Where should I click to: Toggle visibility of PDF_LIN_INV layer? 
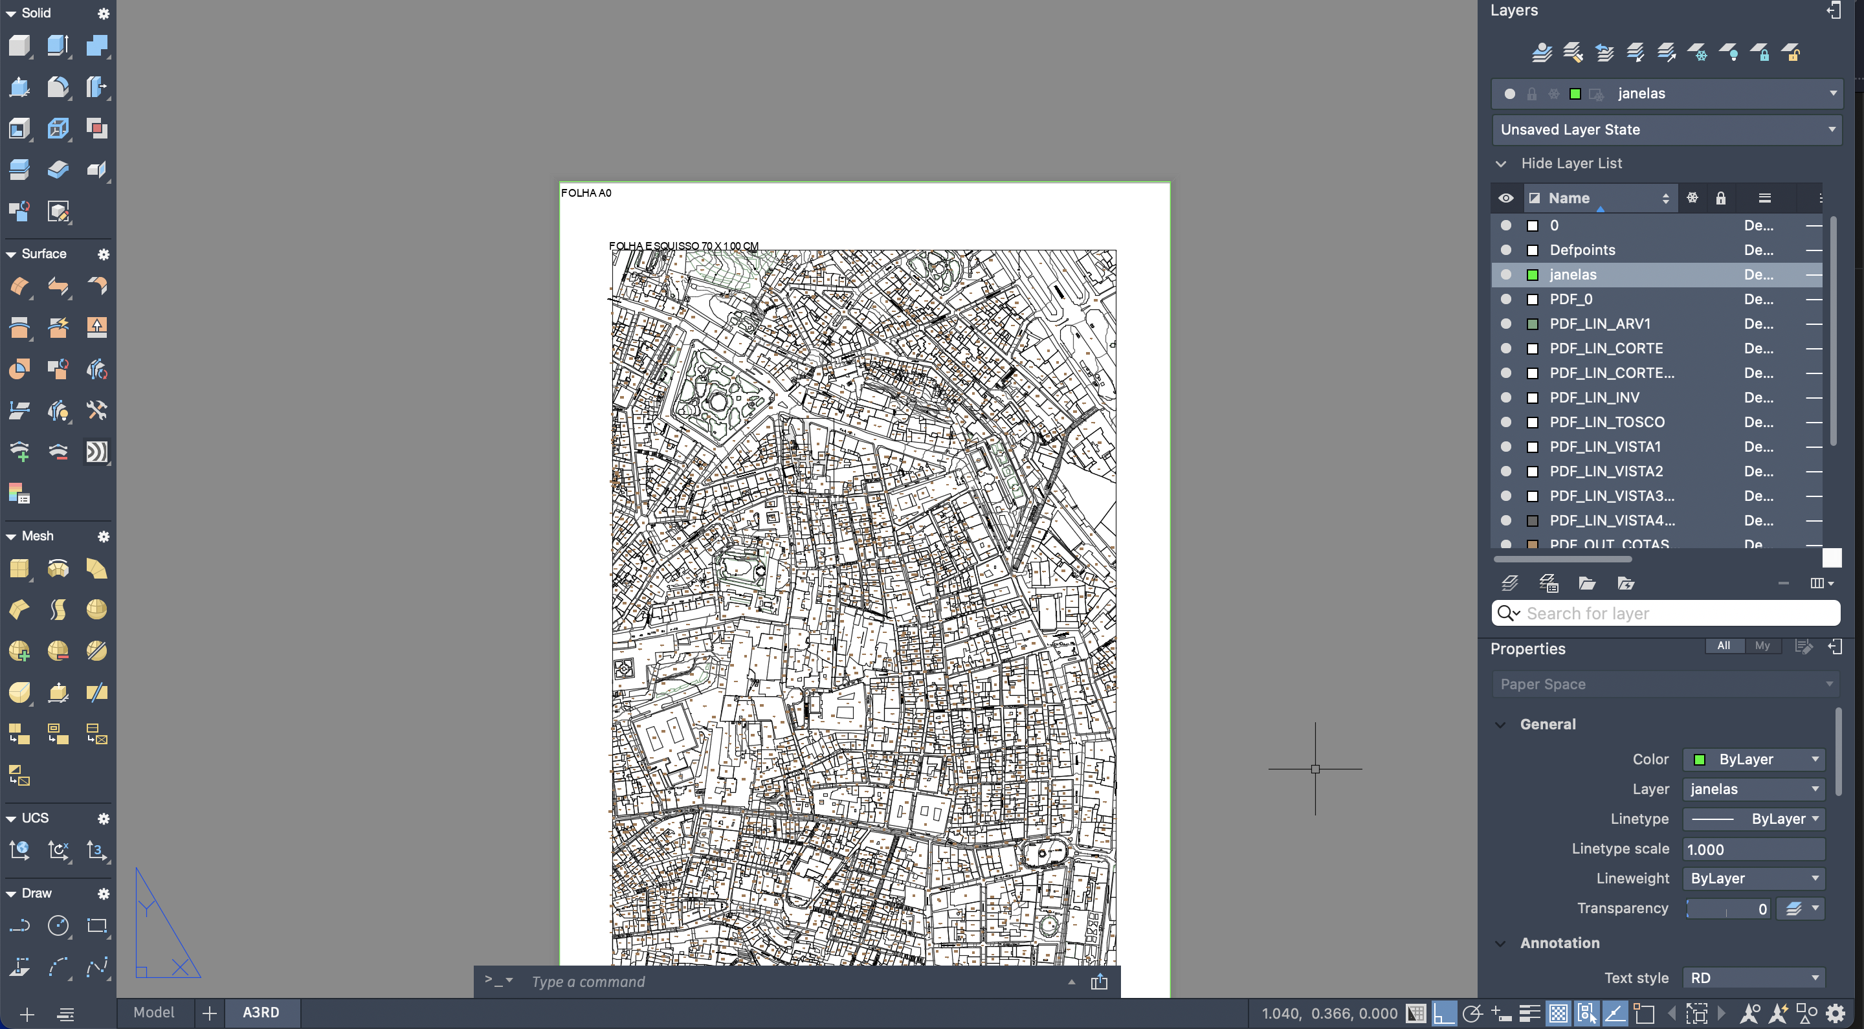(1506, 397)
